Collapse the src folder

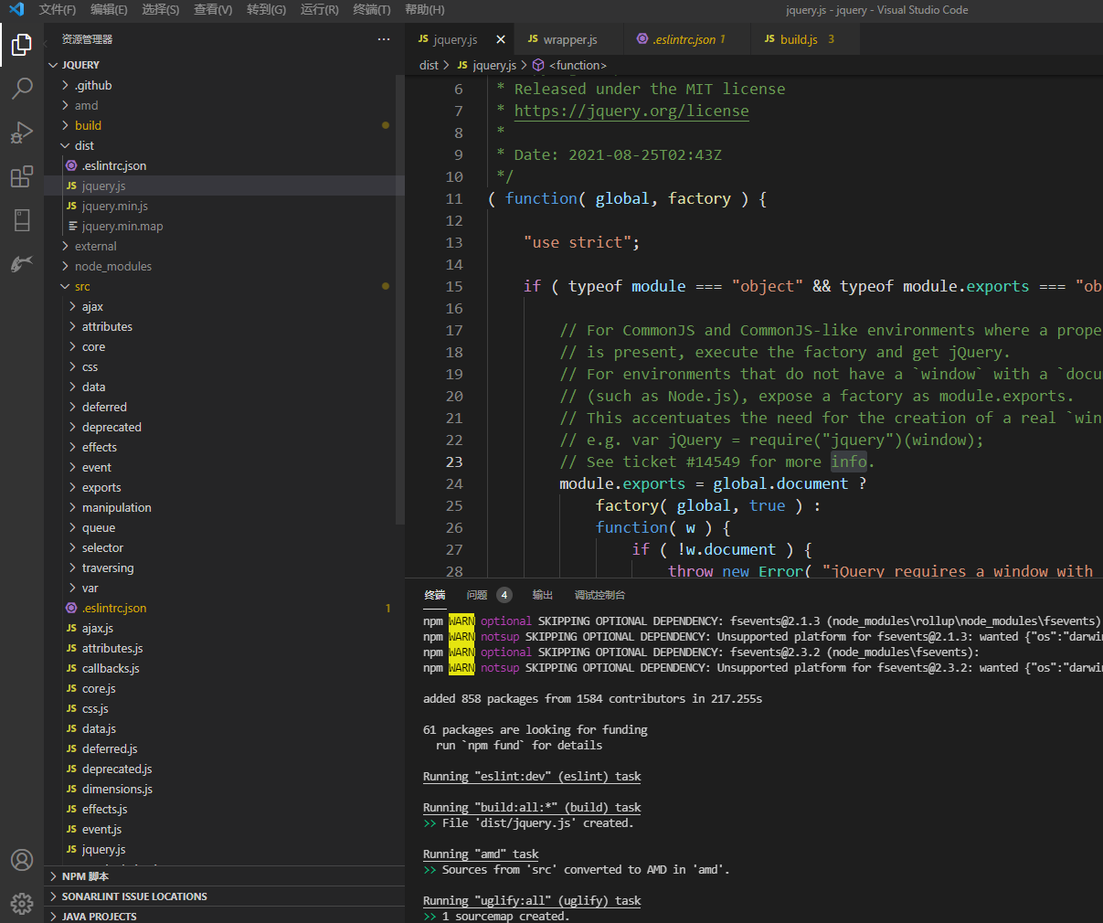pyautogui.click(x=224, y=286)
